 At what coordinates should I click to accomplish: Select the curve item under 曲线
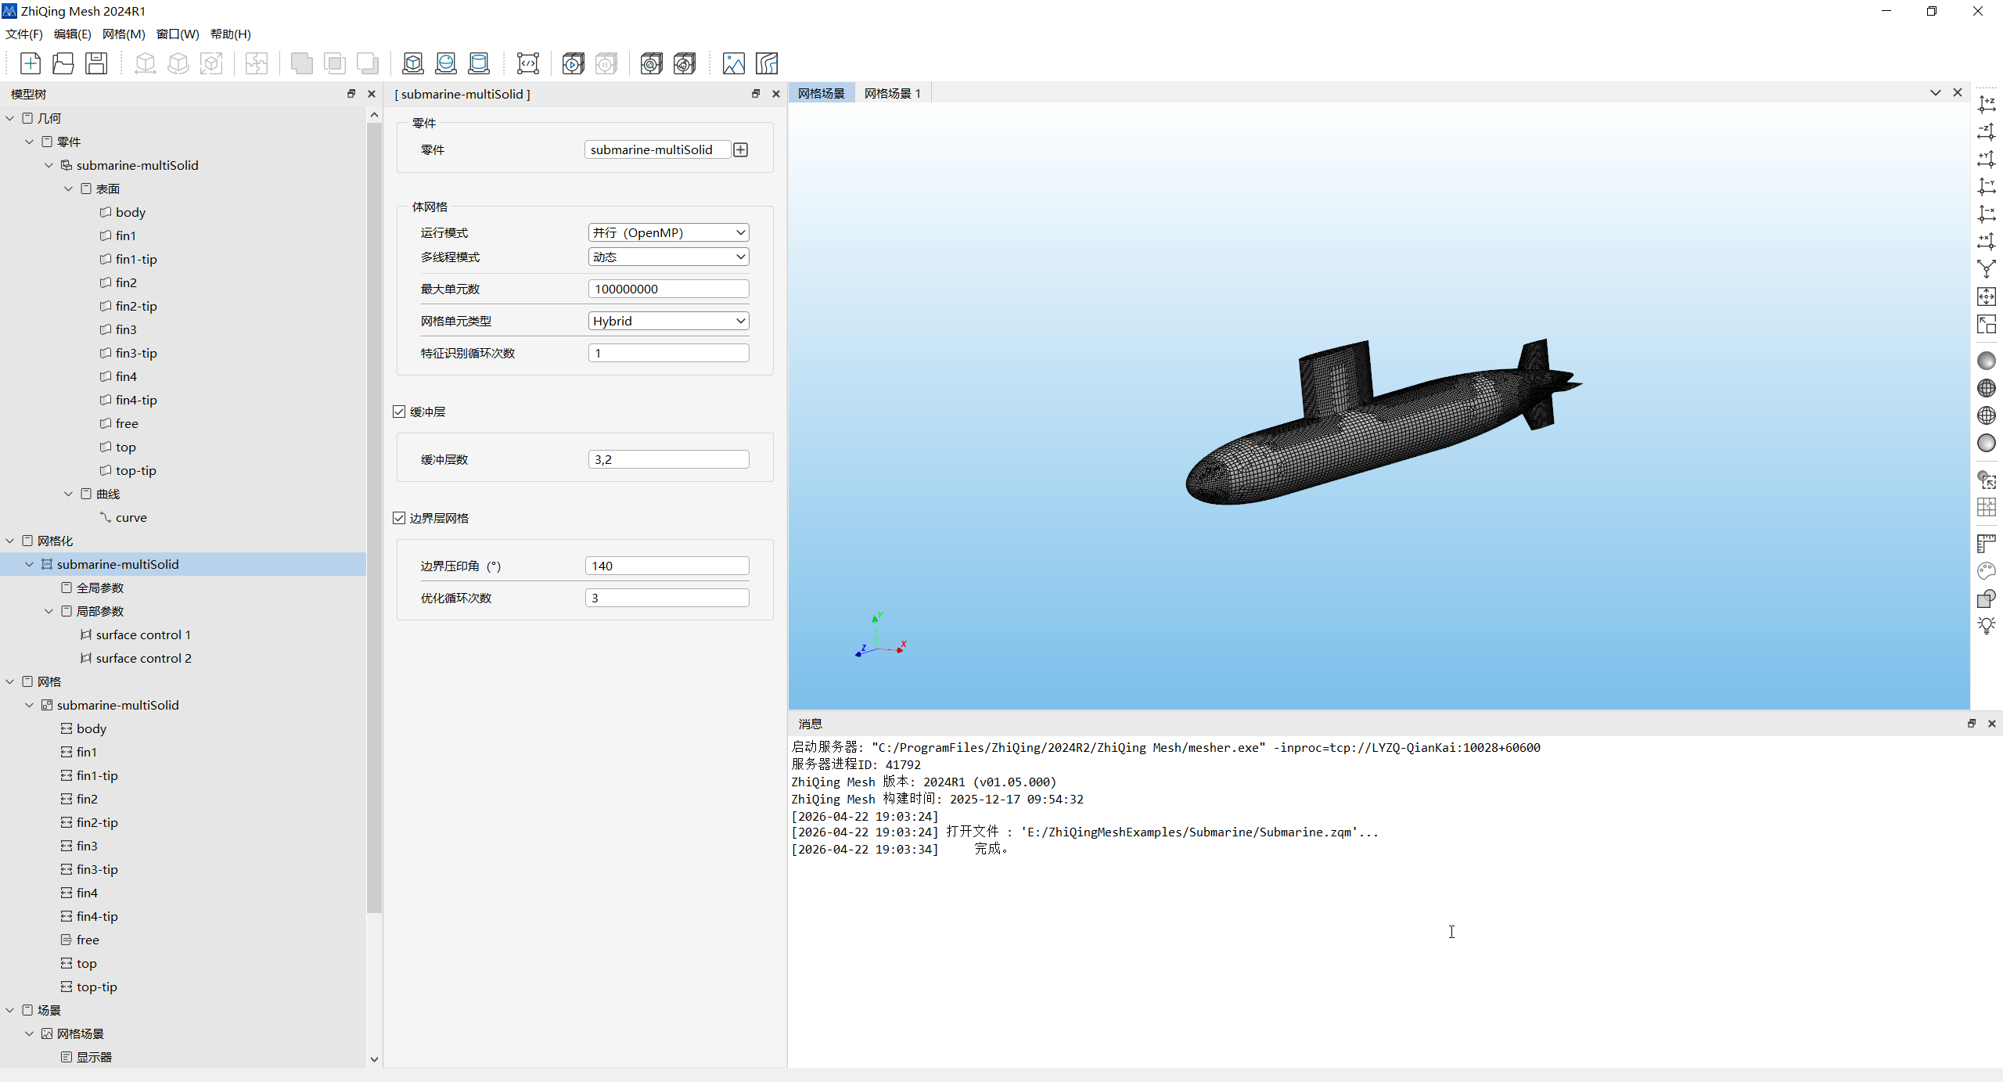tap(131, 517)
